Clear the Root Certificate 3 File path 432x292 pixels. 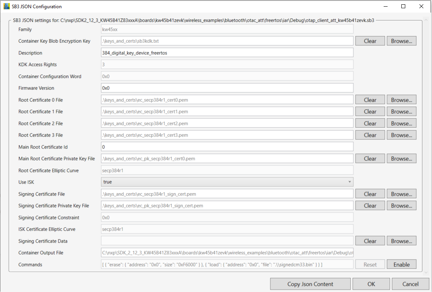[370, 135]
